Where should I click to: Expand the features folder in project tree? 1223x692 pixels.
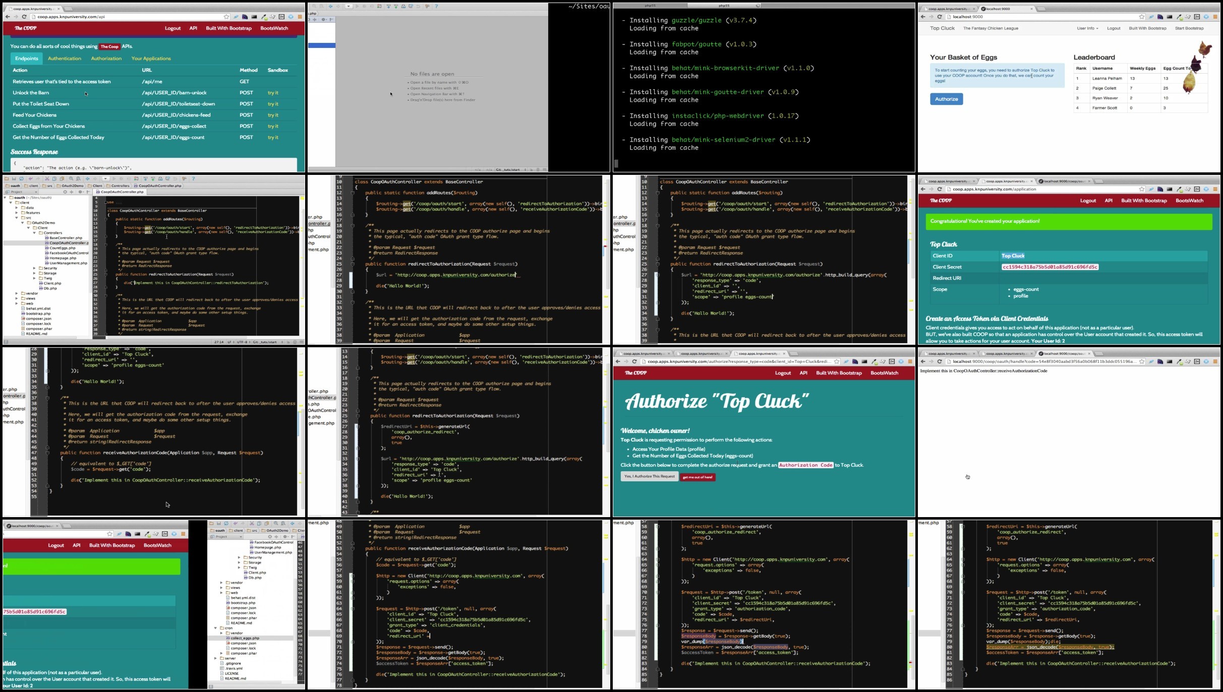coord(17,213)
